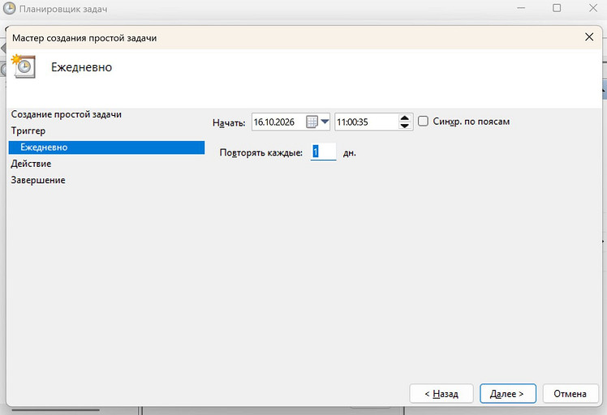Select the Завершение step
The height and width of the screenshot is (415, 607).
point(38,180)
